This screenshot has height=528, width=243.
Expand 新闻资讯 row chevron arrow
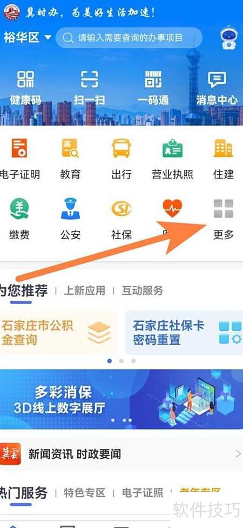pos(238,454)
